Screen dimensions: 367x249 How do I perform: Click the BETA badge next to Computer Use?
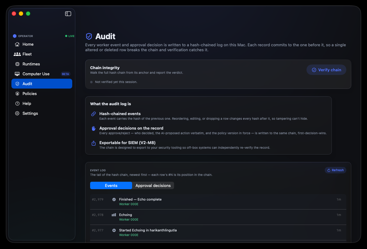[65, 74]
